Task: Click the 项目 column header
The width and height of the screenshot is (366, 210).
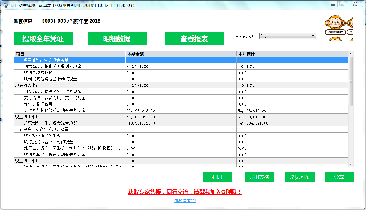Action: [x=70, y=54]
